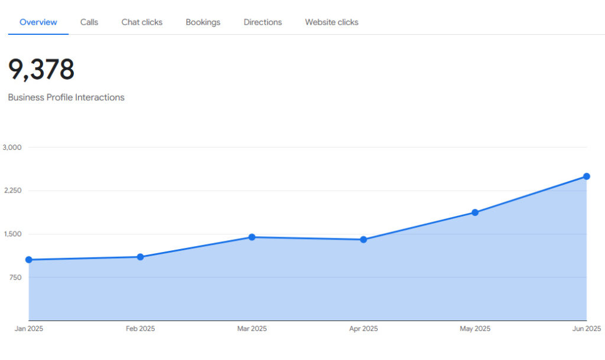Click the Jun 2025 axis label
This screenshot has height=360, width=605.
[586, 329]
